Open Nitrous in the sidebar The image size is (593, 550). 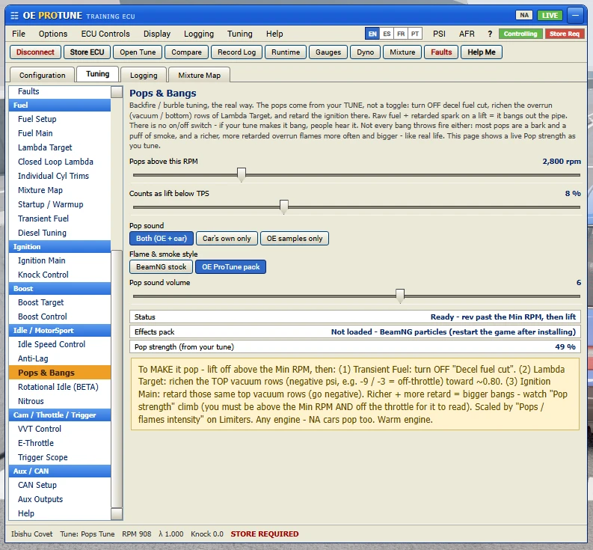pos(60,401)
